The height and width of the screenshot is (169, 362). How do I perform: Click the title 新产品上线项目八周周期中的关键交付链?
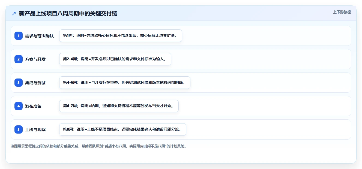[x=68, y=14]
